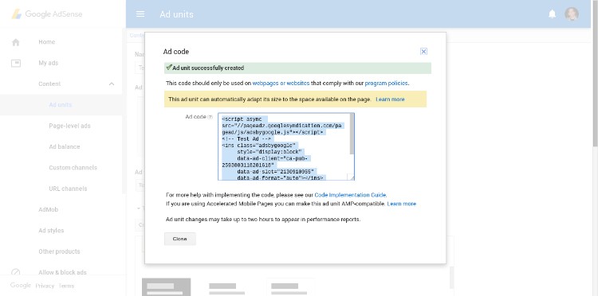598x296 pixels.
Task: Open Custom channels sidebar item
Action: click(x=73, y=168)
